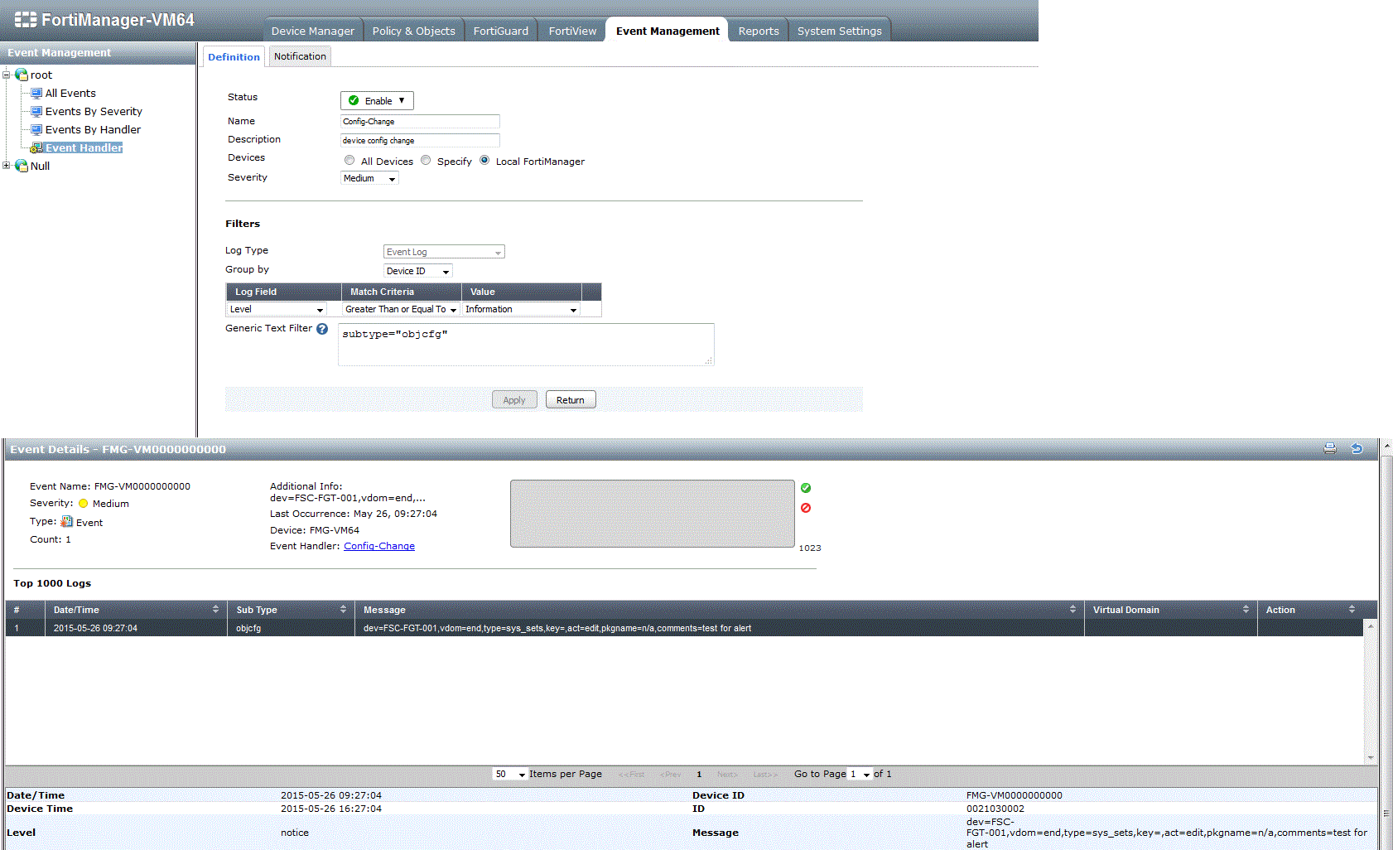1393x850 pixels.
Task: Click the Description input field
Action: point(420,140)
